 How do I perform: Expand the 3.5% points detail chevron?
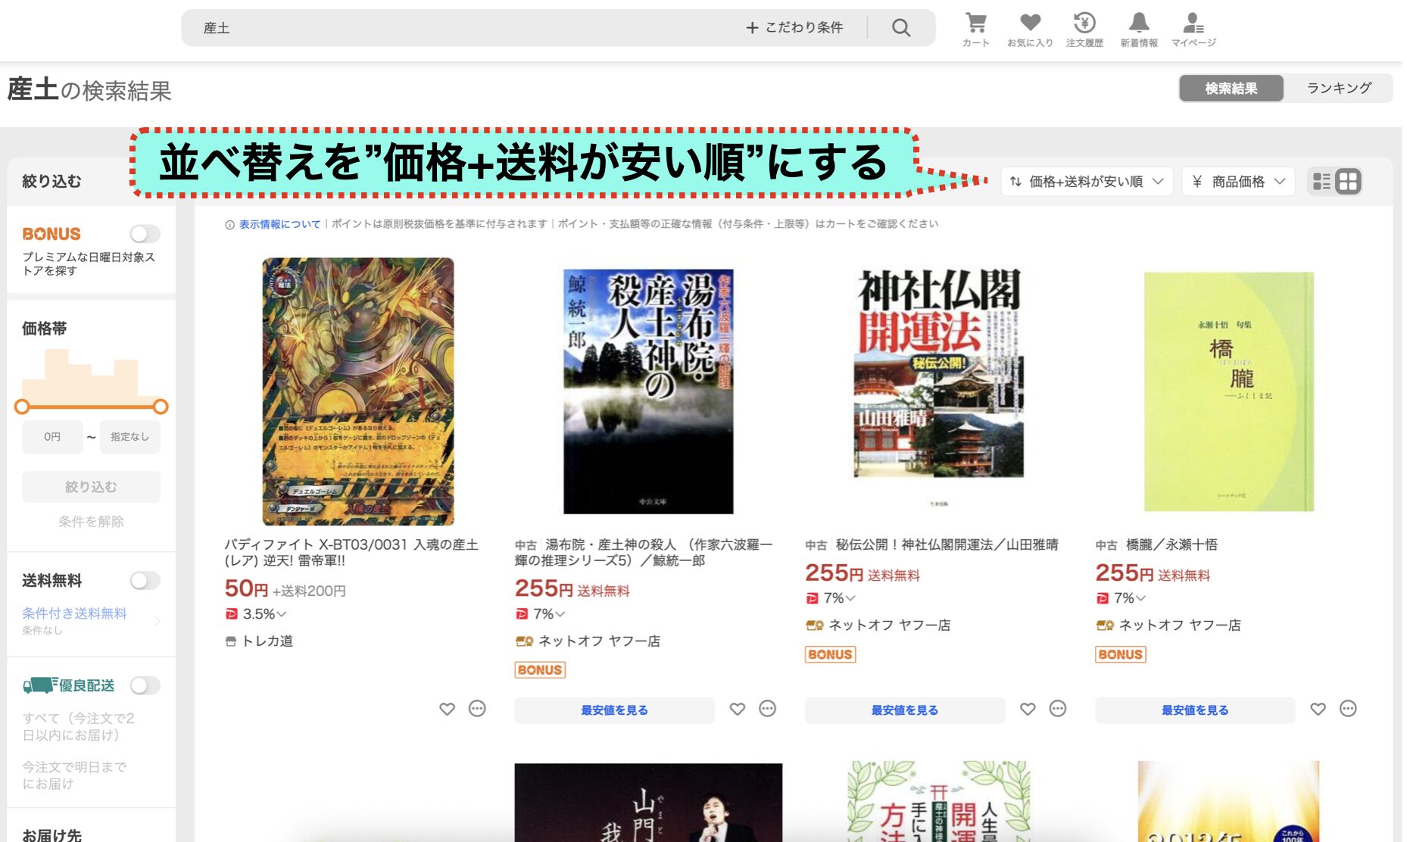click(282, 614)
